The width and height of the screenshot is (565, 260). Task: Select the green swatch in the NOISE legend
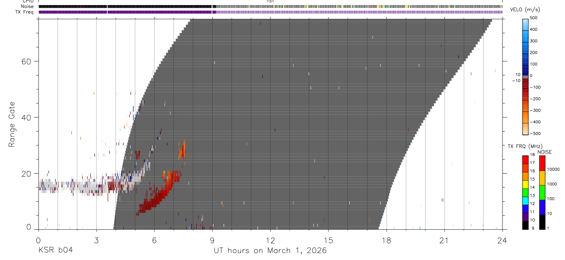click(x=542, y=192)
